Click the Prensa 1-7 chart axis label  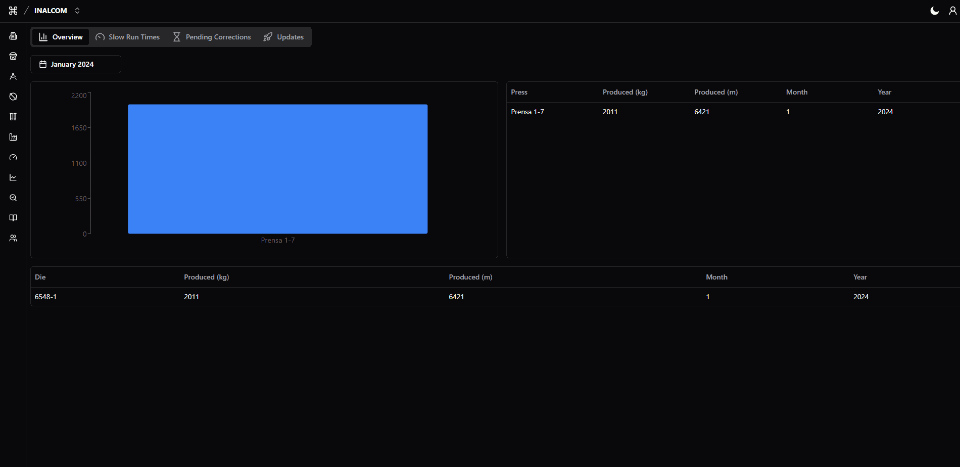pyautogui.click(x=278, y=240)
